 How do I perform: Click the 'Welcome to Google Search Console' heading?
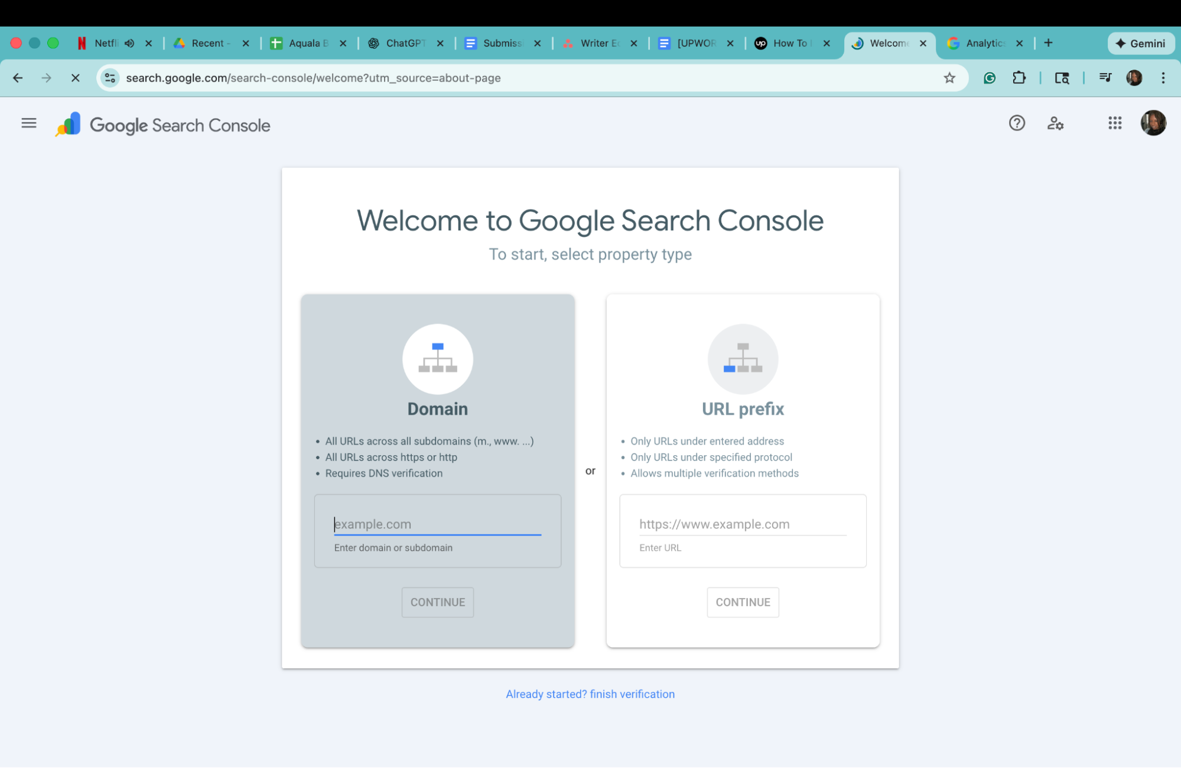pyautogui.click(x=590, y=221)
